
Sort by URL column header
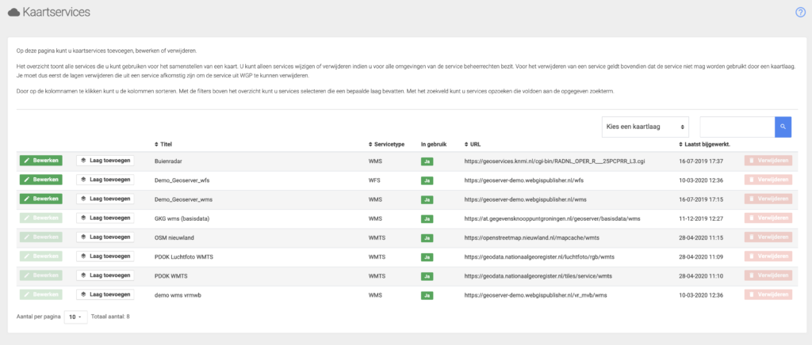(473, 144)
